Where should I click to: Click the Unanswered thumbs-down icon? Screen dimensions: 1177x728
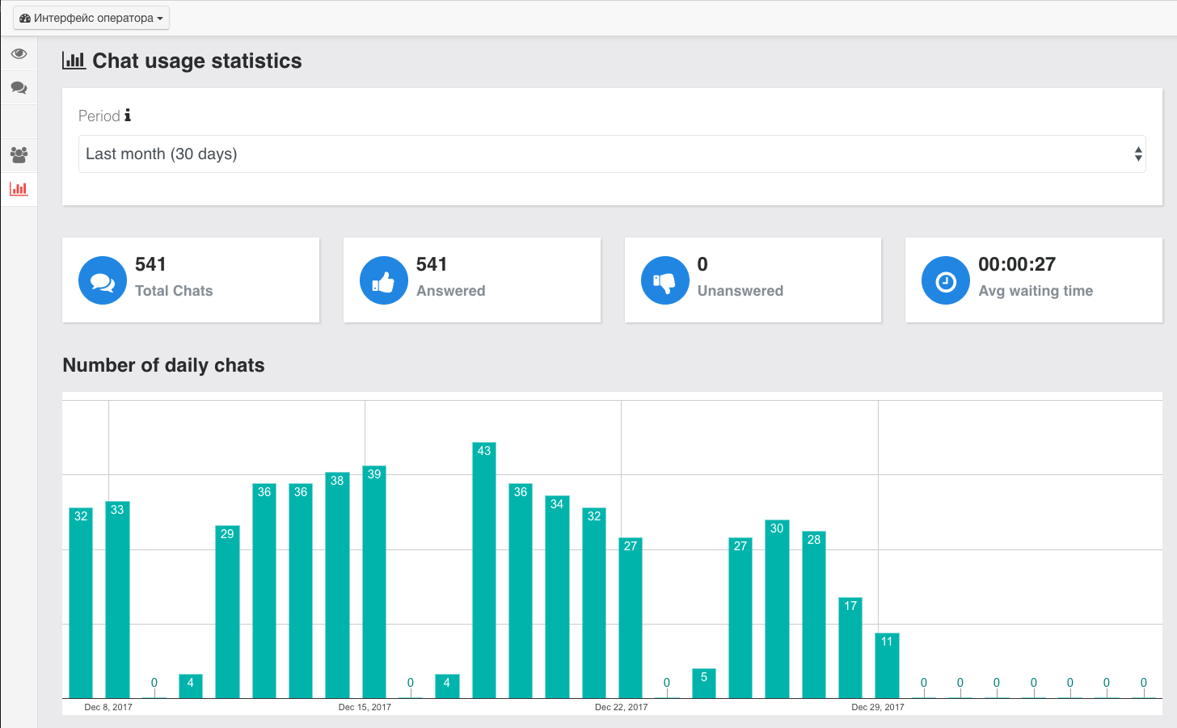click(x=664, y=281)
